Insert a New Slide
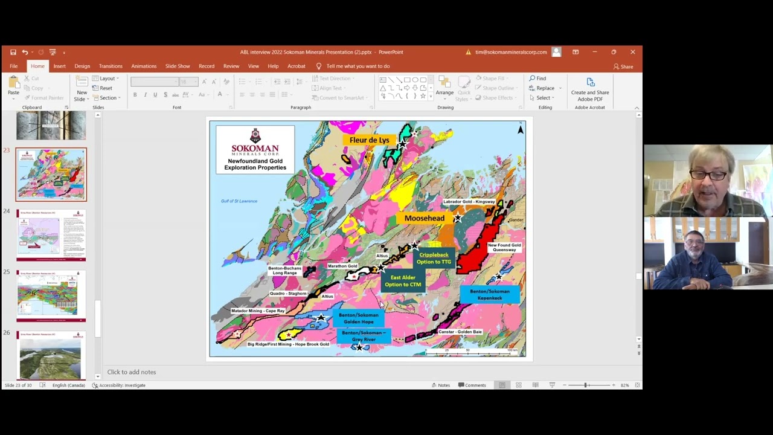This screenshot has height=435, width=773. 82,89
